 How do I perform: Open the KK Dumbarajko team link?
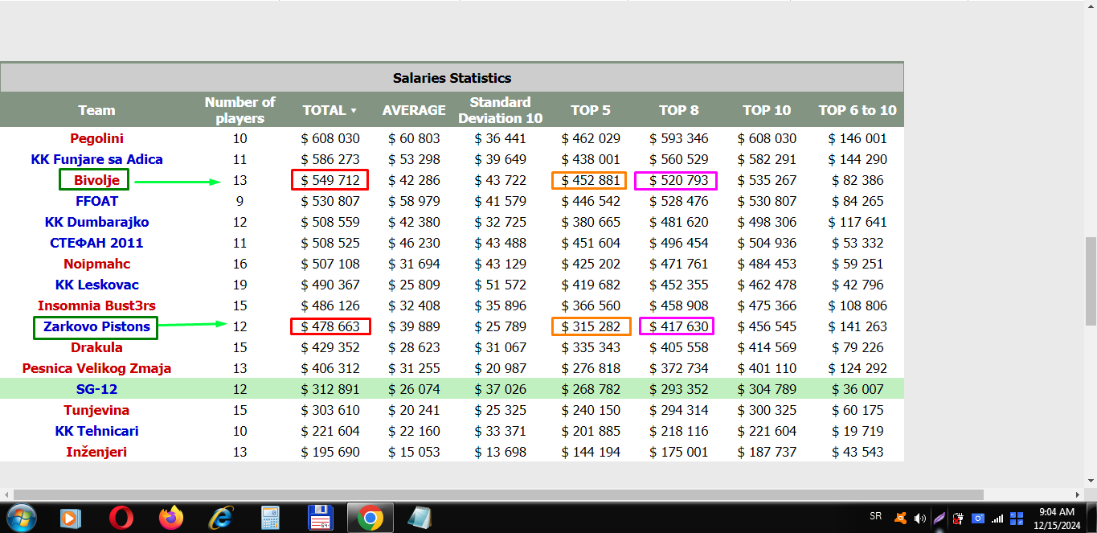pyautogui.click(x=96, y=222)
